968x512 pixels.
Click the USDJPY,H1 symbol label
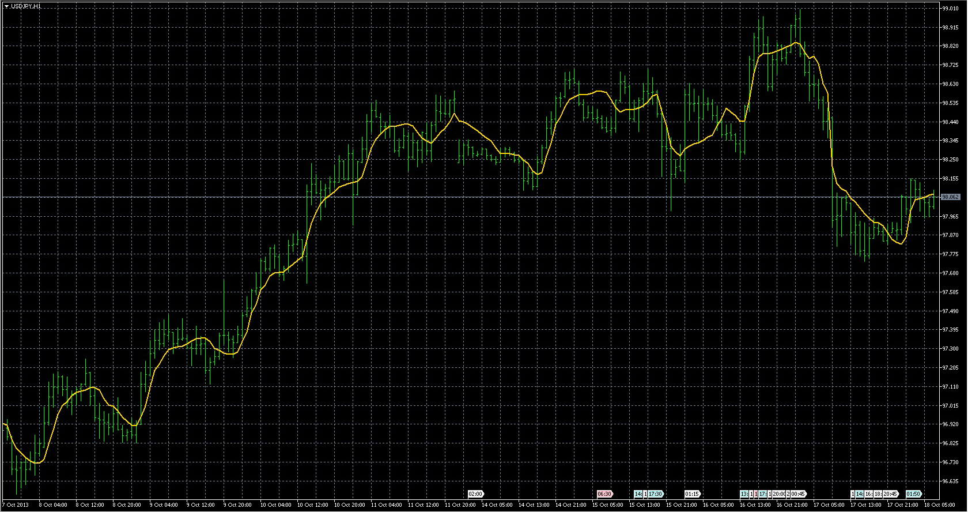(26, 6)
